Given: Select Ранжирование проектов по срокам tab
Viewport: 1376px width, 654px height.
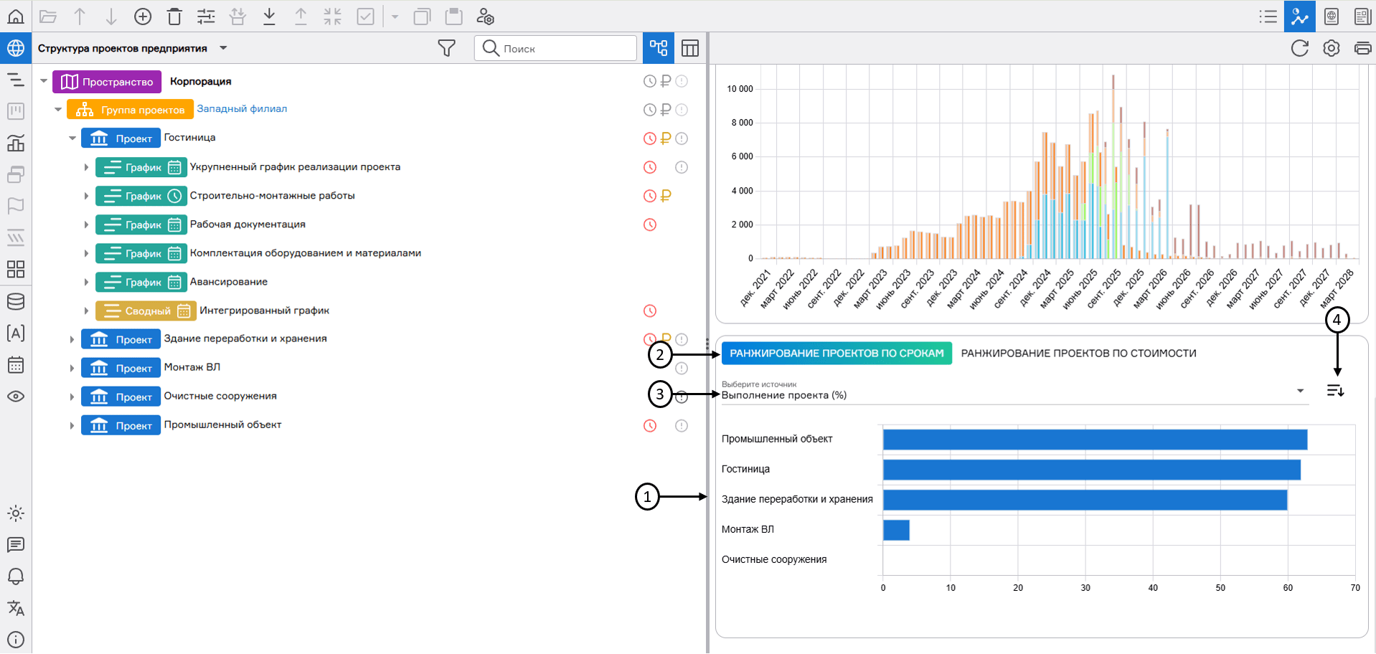Looking at the screenshot, I should 836,353.
